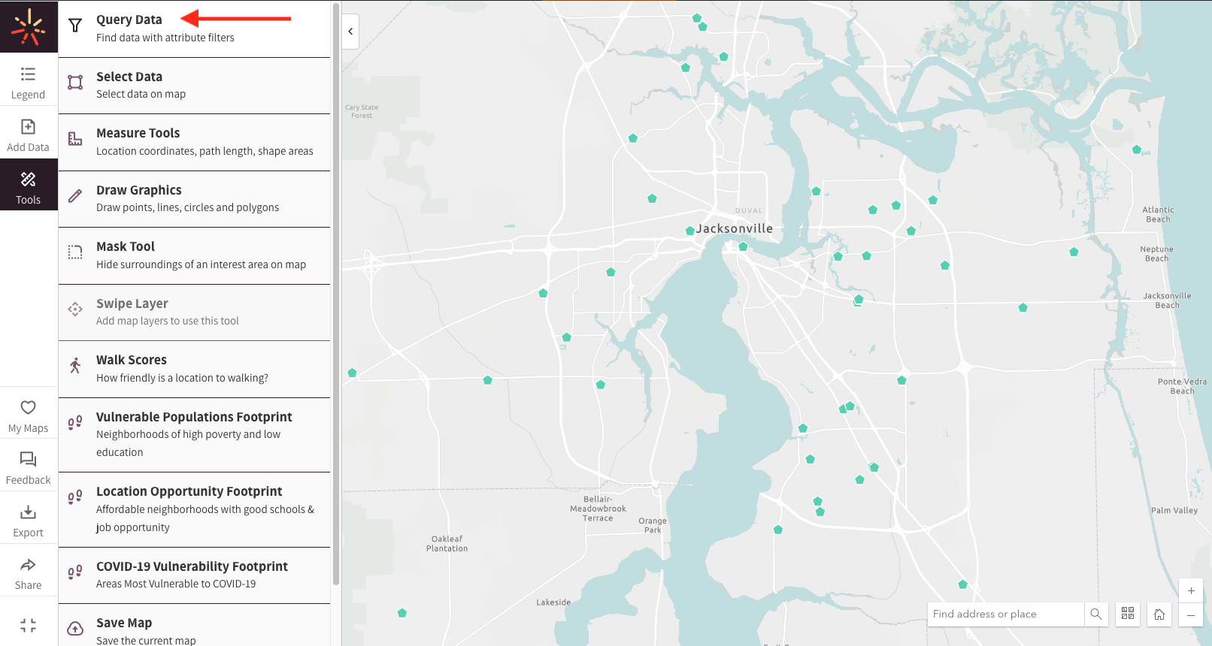1212x646 pixels.
Task: Open My Maps heart icon
Action: (28, 415)
